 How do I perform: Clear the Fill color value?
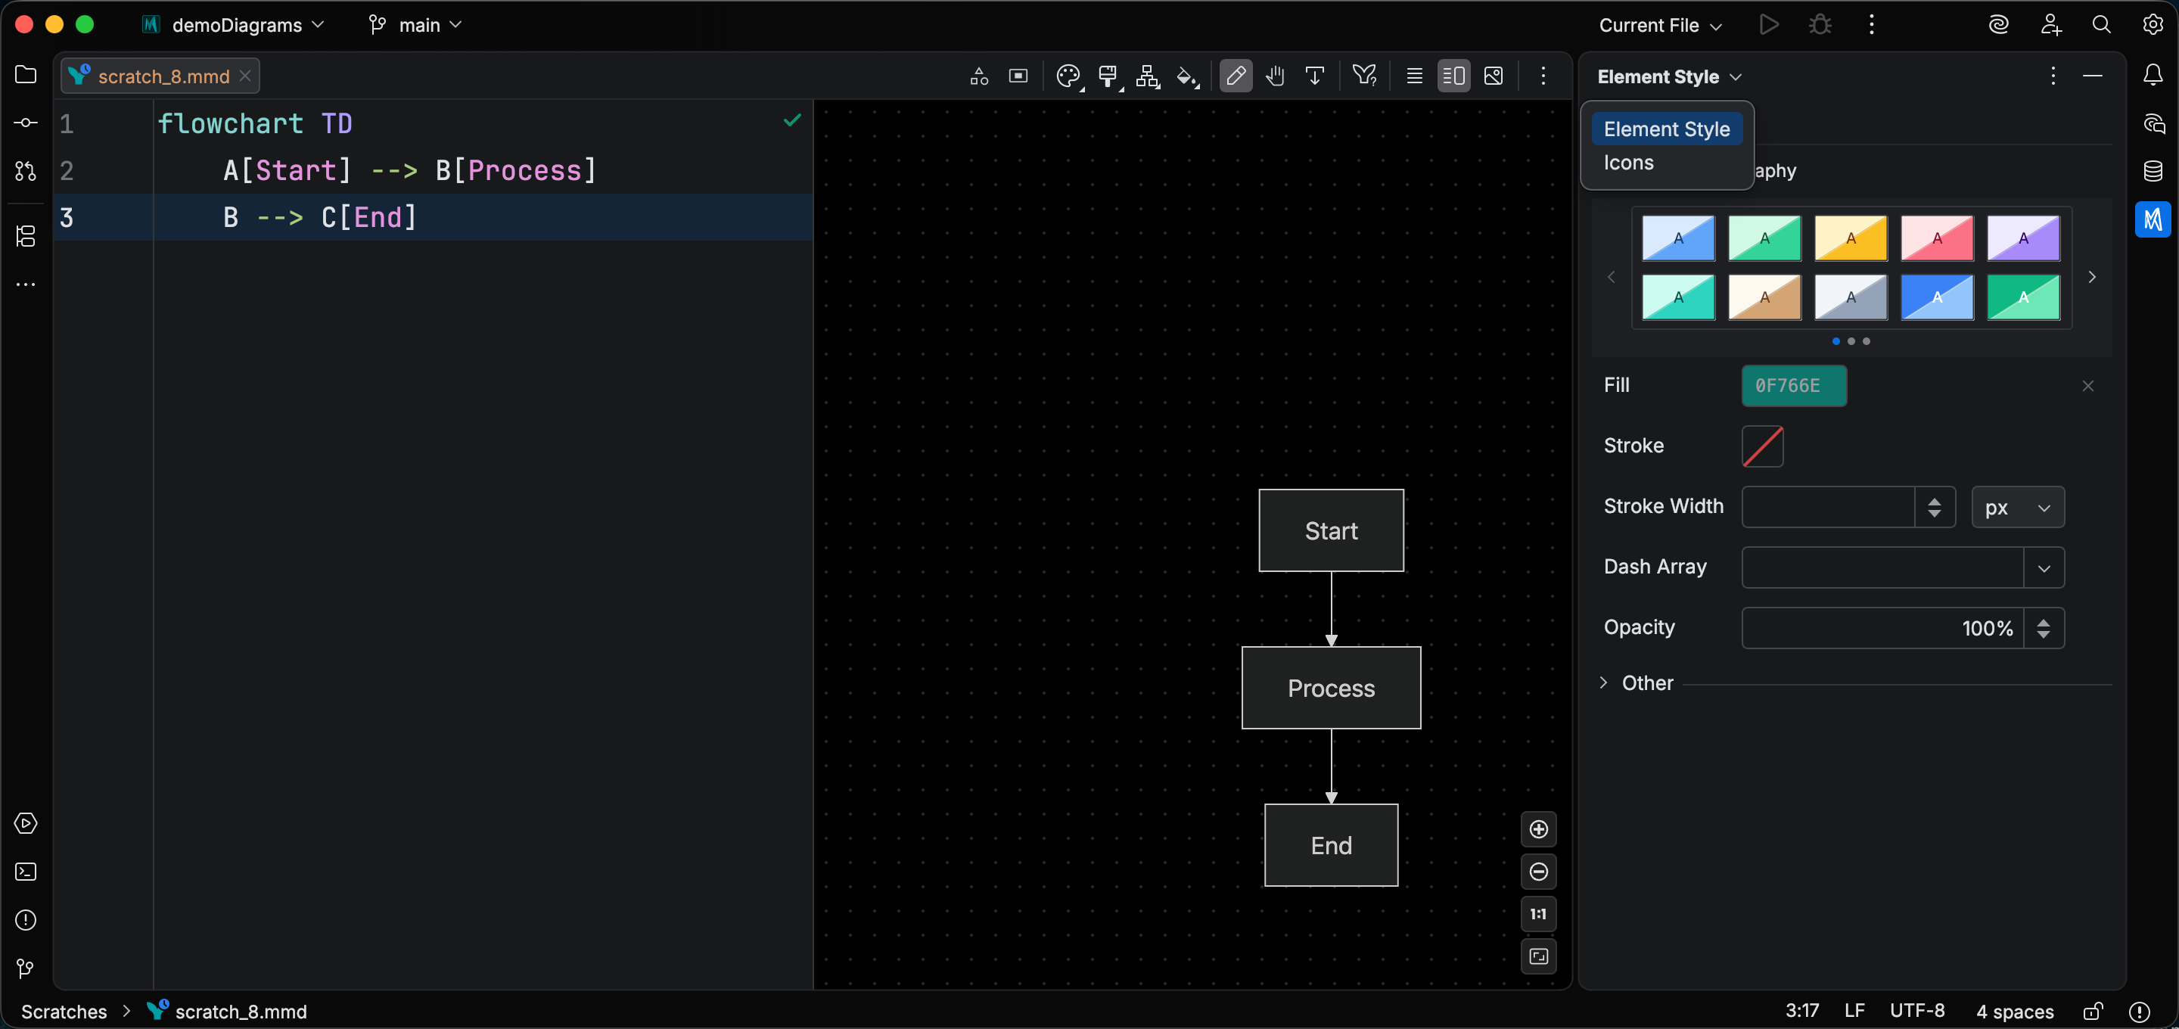[x=2087, y=386]
